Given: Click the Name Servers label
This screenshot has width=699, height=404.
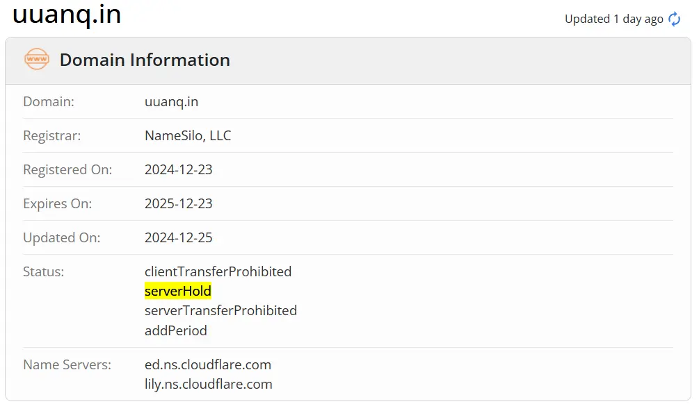Looking at the screenshot, I should pyautogui.click(x=67, y=364).
